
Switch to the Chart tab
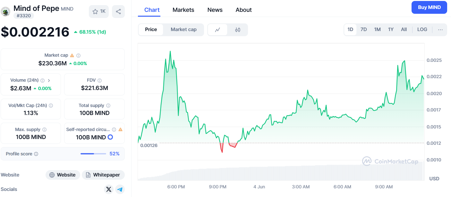(x=152, y=10)
